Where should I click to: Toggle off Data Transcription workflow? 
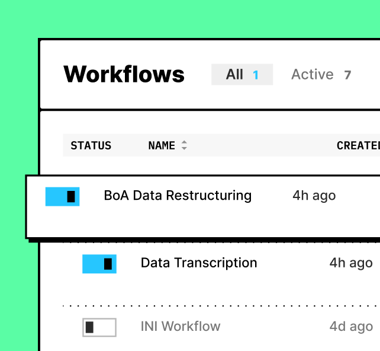99,264
